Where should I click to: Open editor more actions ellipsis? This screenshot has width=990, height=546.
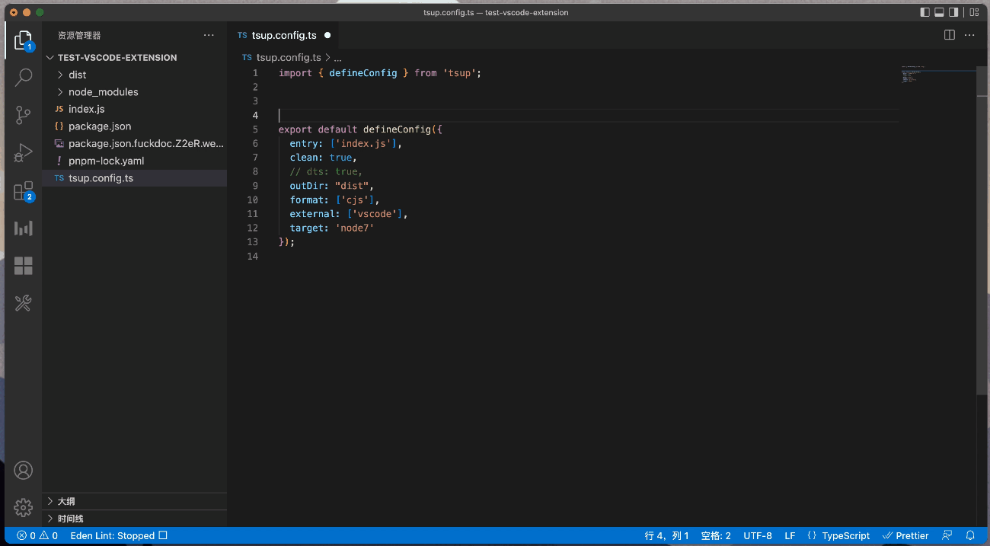(969, 35)
